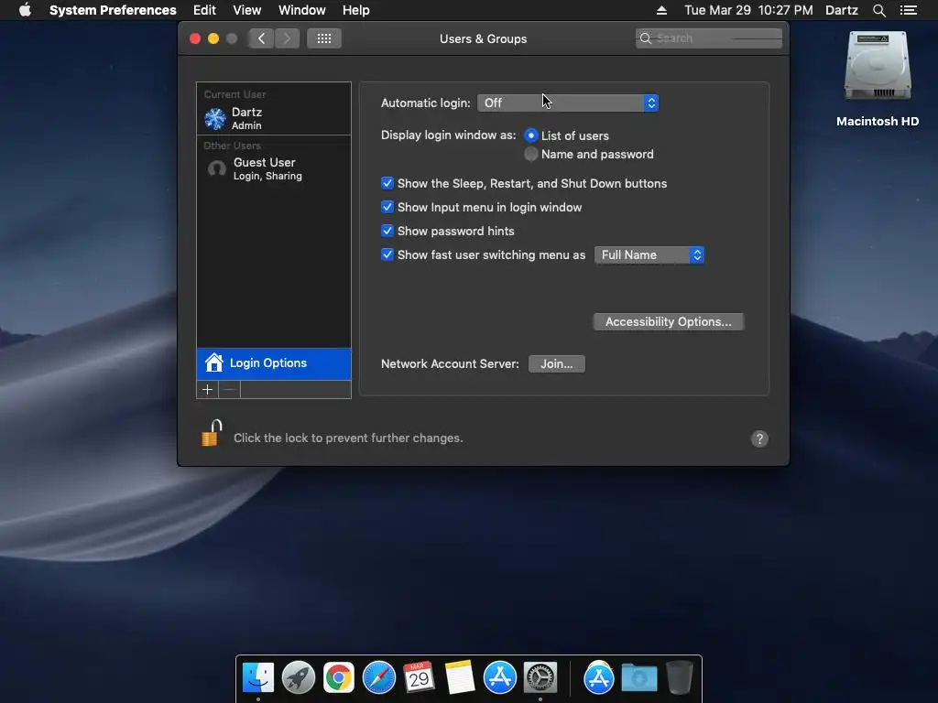Click the remove user minus button

(229, 390)
